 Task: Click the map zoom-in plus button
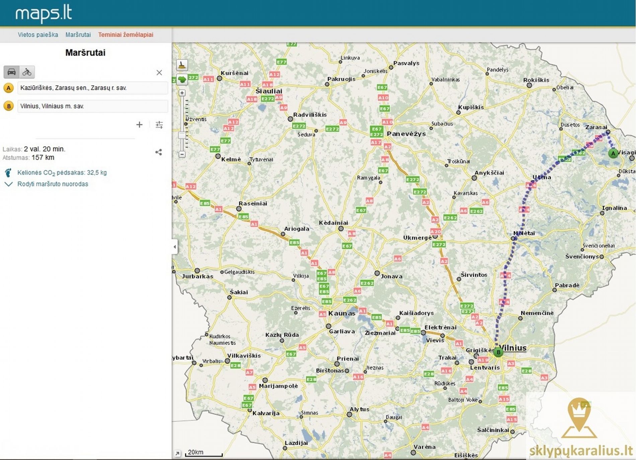(182, 93)
